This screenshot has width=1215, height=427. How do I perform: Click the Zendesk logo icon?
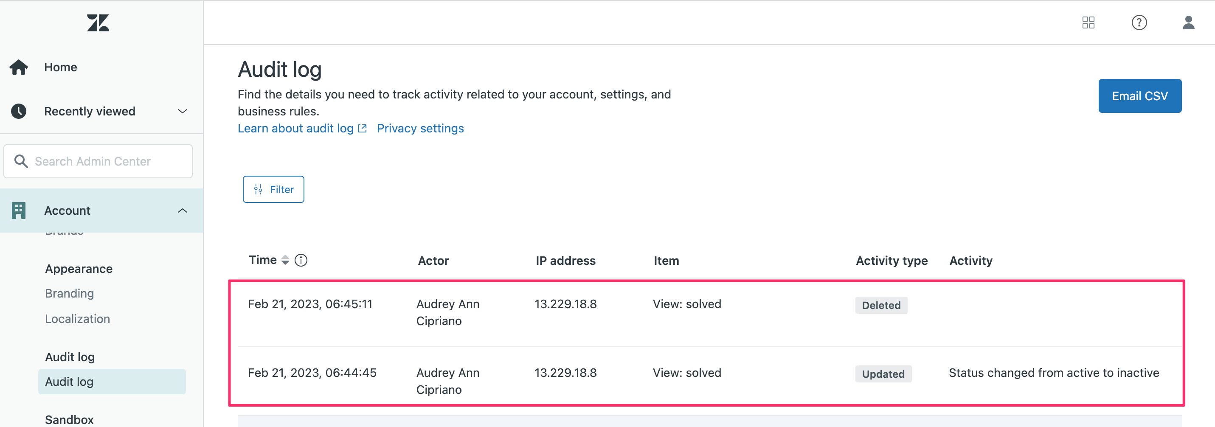[98, 22]
